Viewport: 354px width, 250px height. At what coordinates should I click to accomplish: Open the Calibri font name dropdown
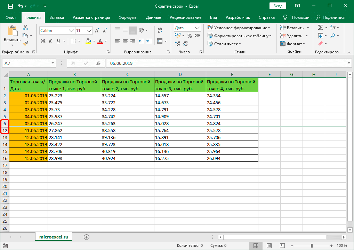71,31
